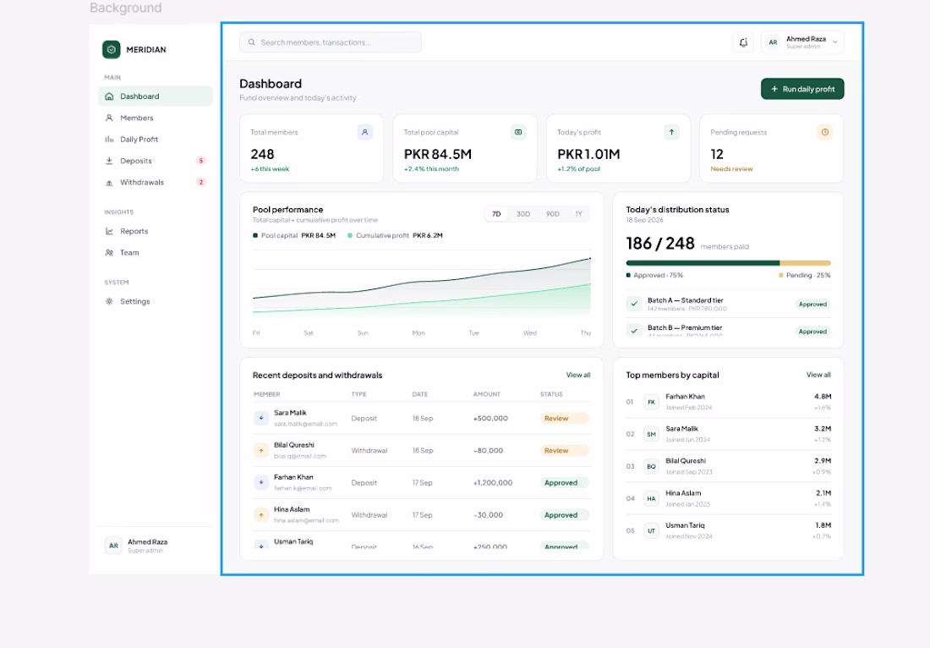Image resolution: width=930 pixels, height=648 pixels.
Task: Click the AR avatar in the sidebar footer
Action: (x=113, y=546)
